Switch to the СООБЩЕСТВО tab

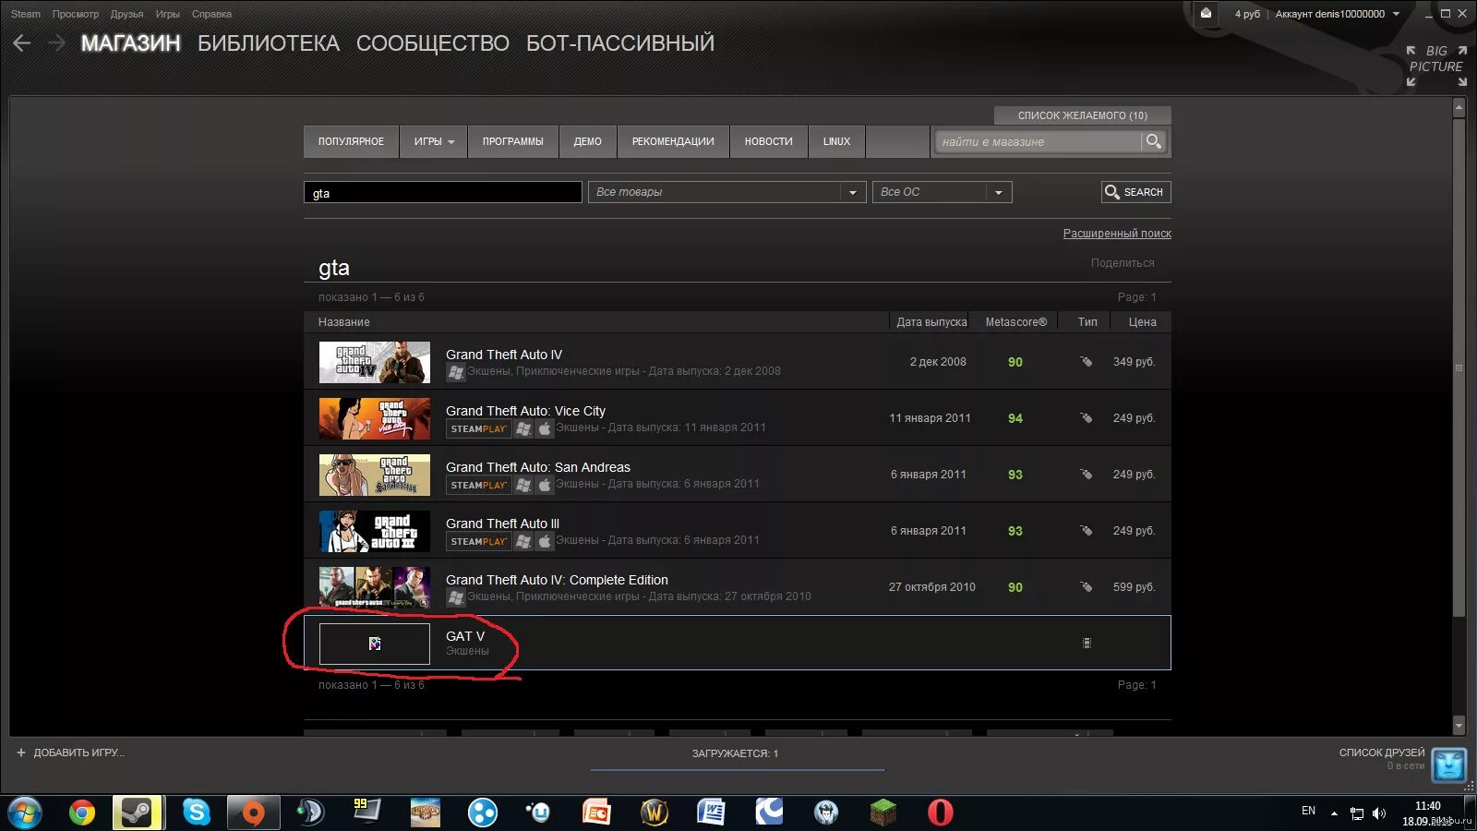pos(433,43)
